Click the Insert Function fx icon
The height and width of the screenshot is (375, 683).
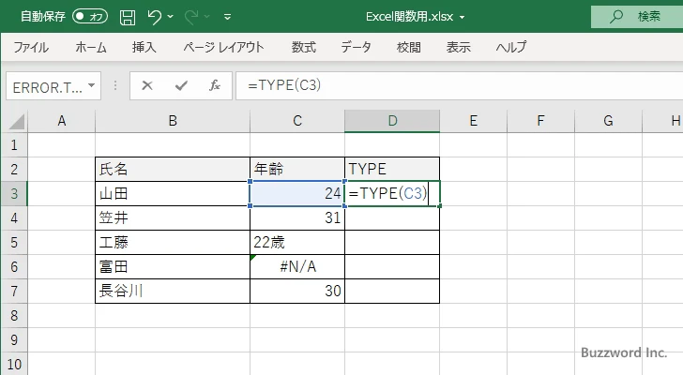coord(215,85)
